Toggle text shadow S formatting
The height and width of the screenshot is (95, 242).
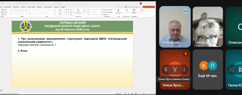tap(18, 13)
